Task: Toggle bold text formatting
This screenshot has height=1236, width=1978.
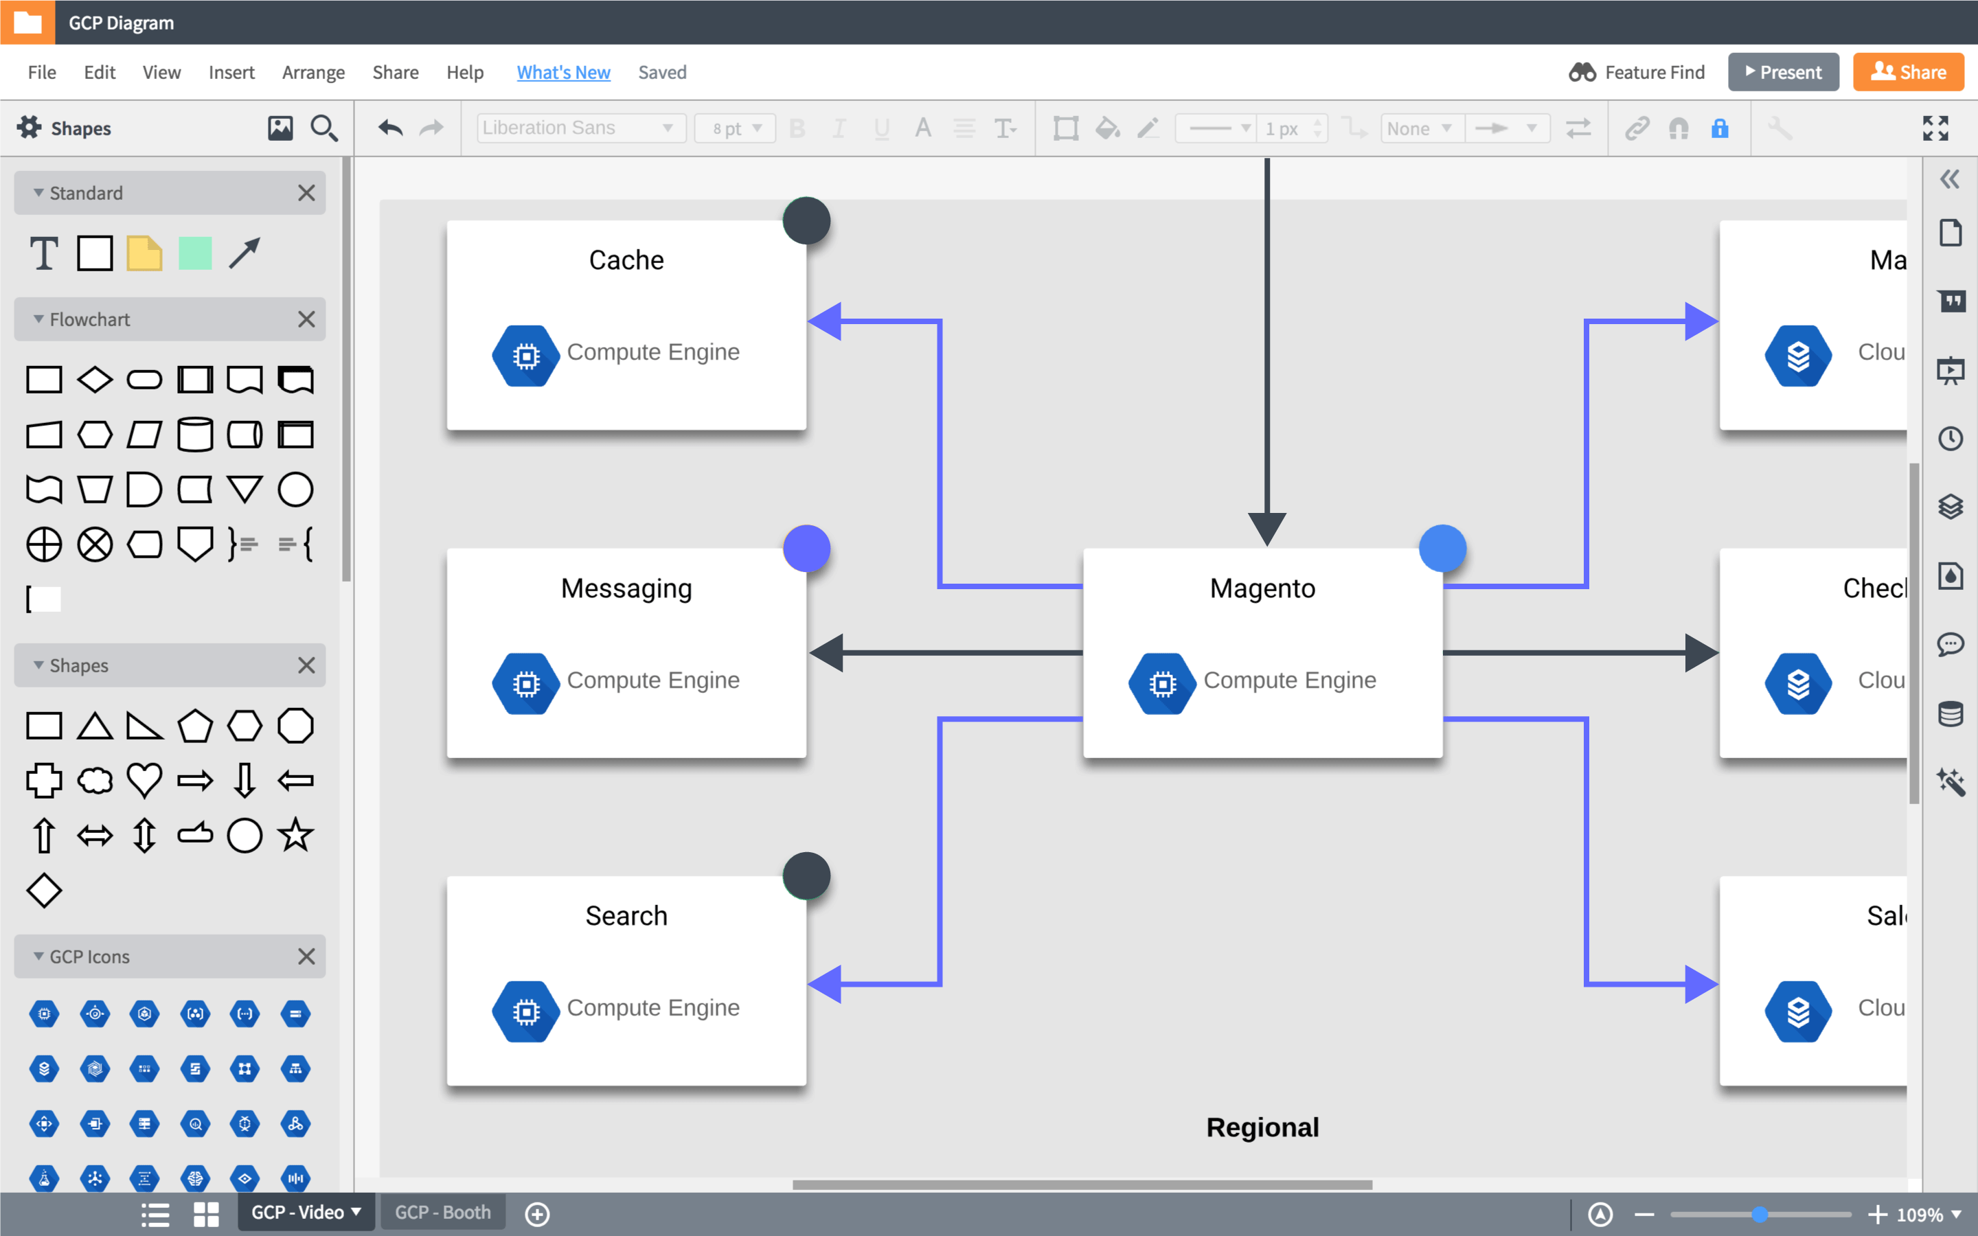Action: pos(798,128)
